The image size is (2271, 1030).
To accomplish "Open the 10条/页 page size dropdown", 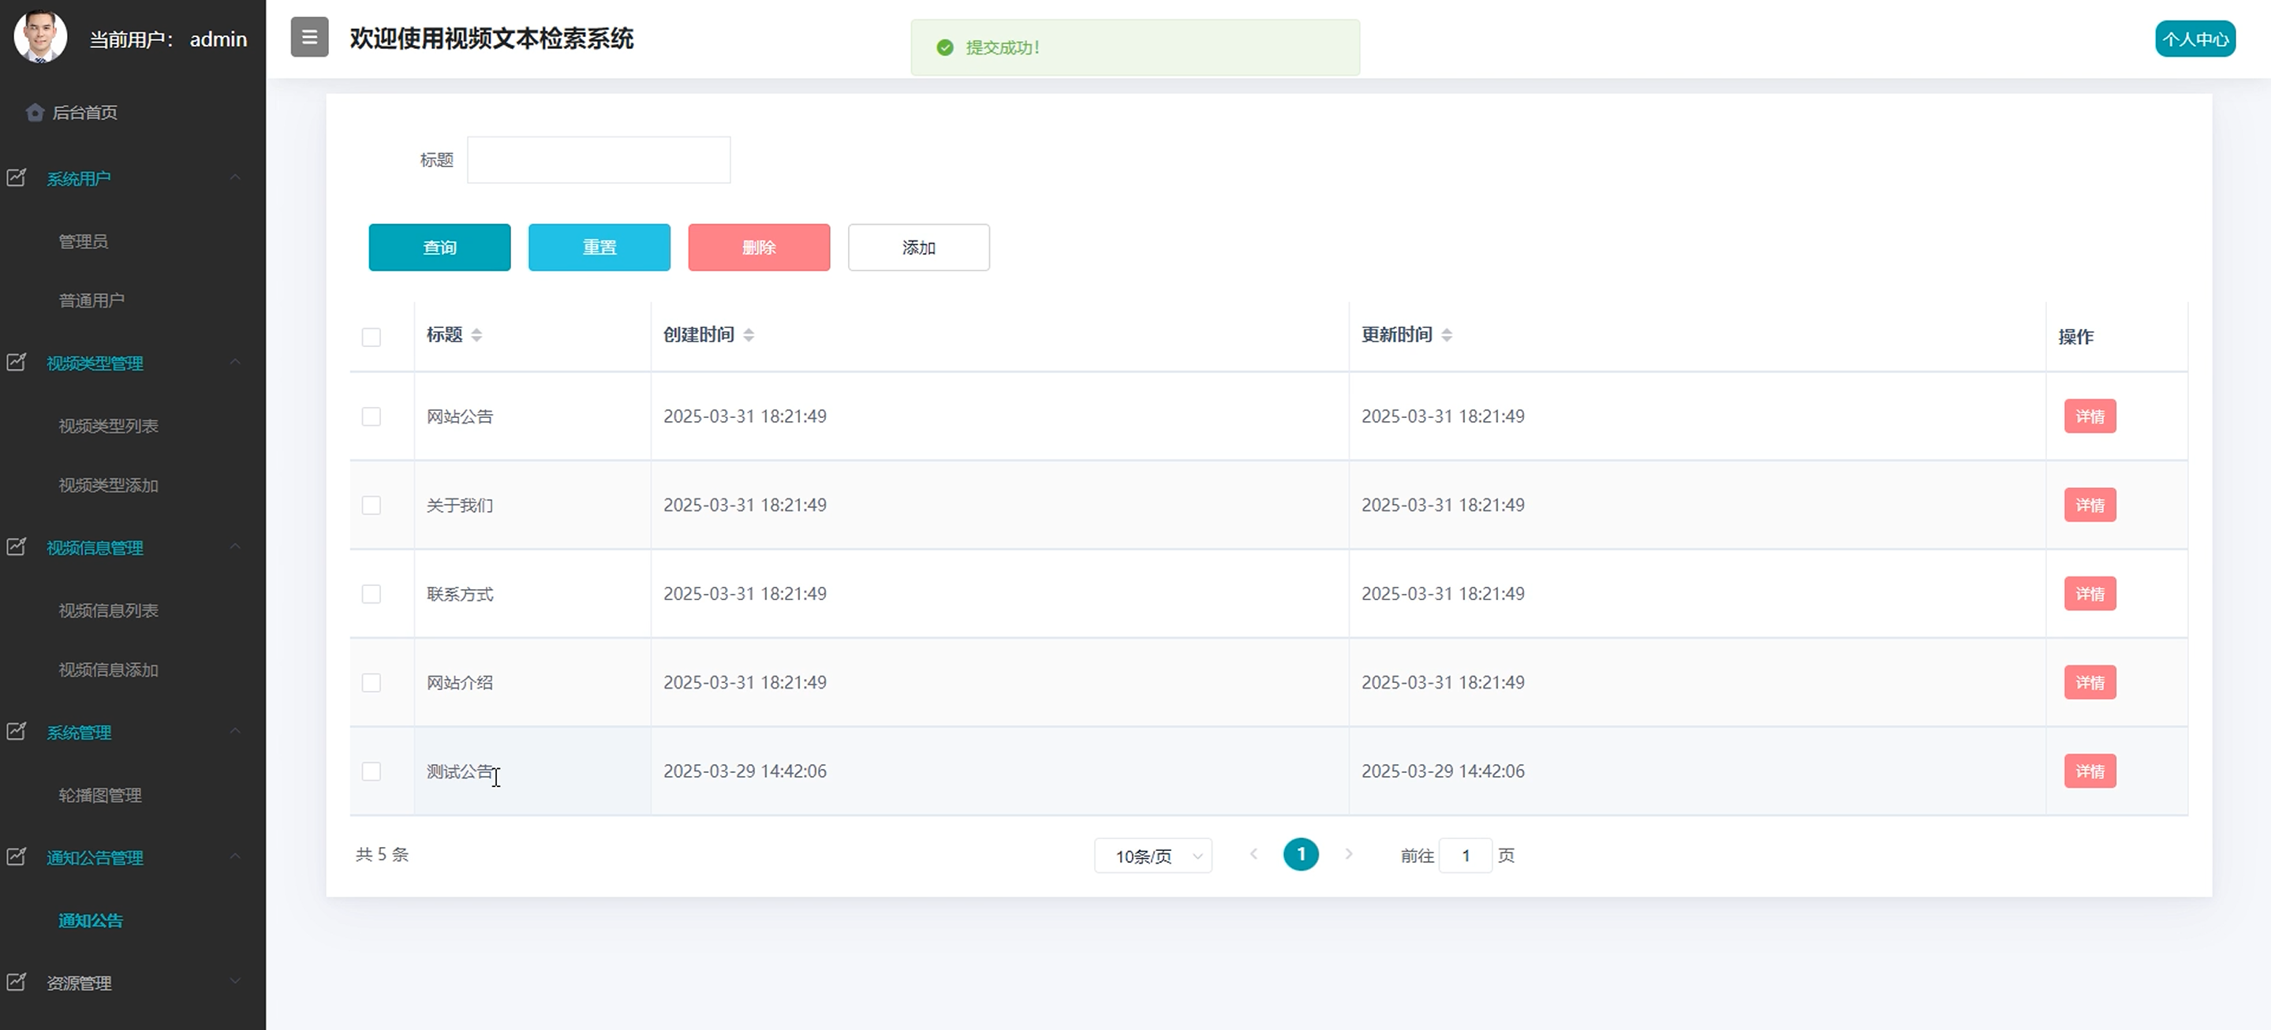I will tap(1152, 856).
